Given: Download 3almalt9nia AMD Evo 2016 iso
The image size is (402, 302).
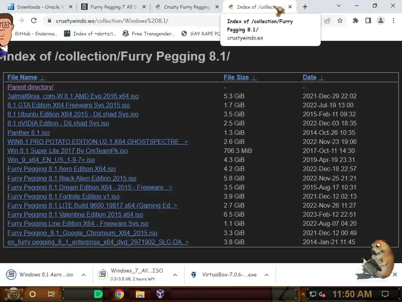Looking at the screenshot, I should point(73,96).
